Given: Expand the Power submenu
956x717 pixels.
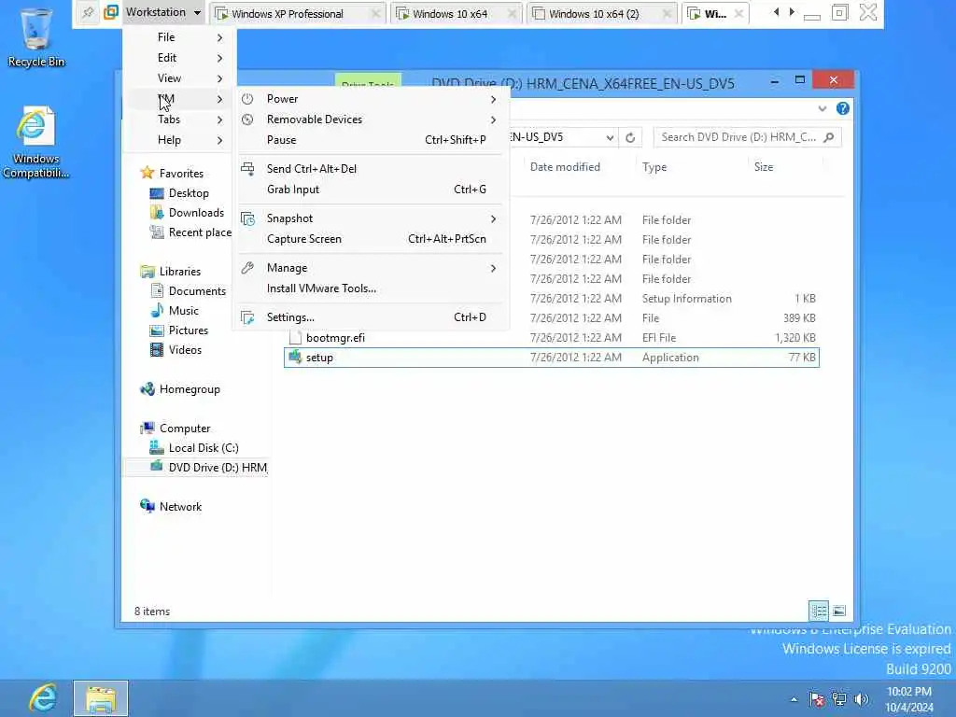Looking at the screenshot, I should 371,99.
